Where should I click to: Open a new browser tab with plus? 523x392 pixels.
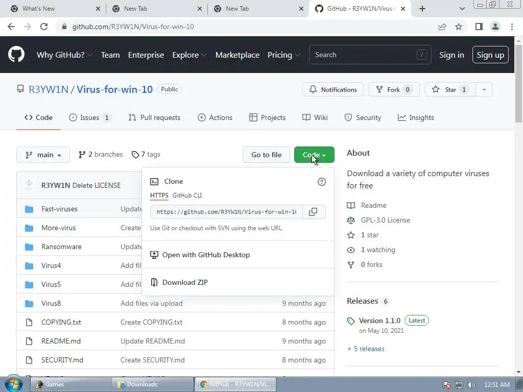[422, 9]
